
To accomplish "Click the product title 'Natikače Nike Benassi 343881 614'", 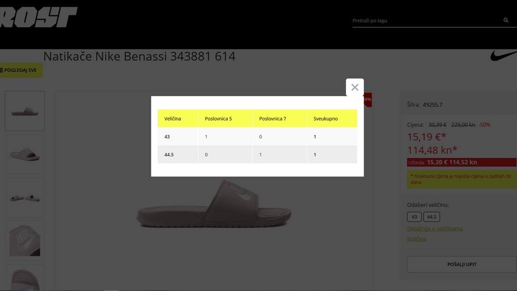I will [x=140, y=57].
